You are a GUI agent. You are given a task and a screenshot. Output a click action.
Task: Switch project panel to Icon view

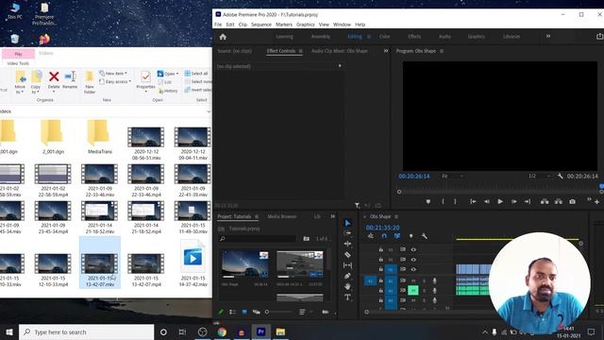pyautogui.click(x=244, y=312)
